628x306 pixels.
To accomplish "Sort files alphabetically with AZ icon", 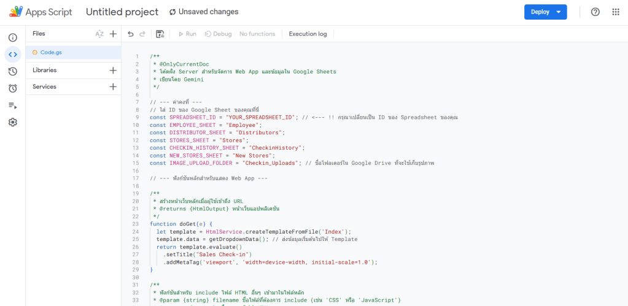I will coord(99,34).
